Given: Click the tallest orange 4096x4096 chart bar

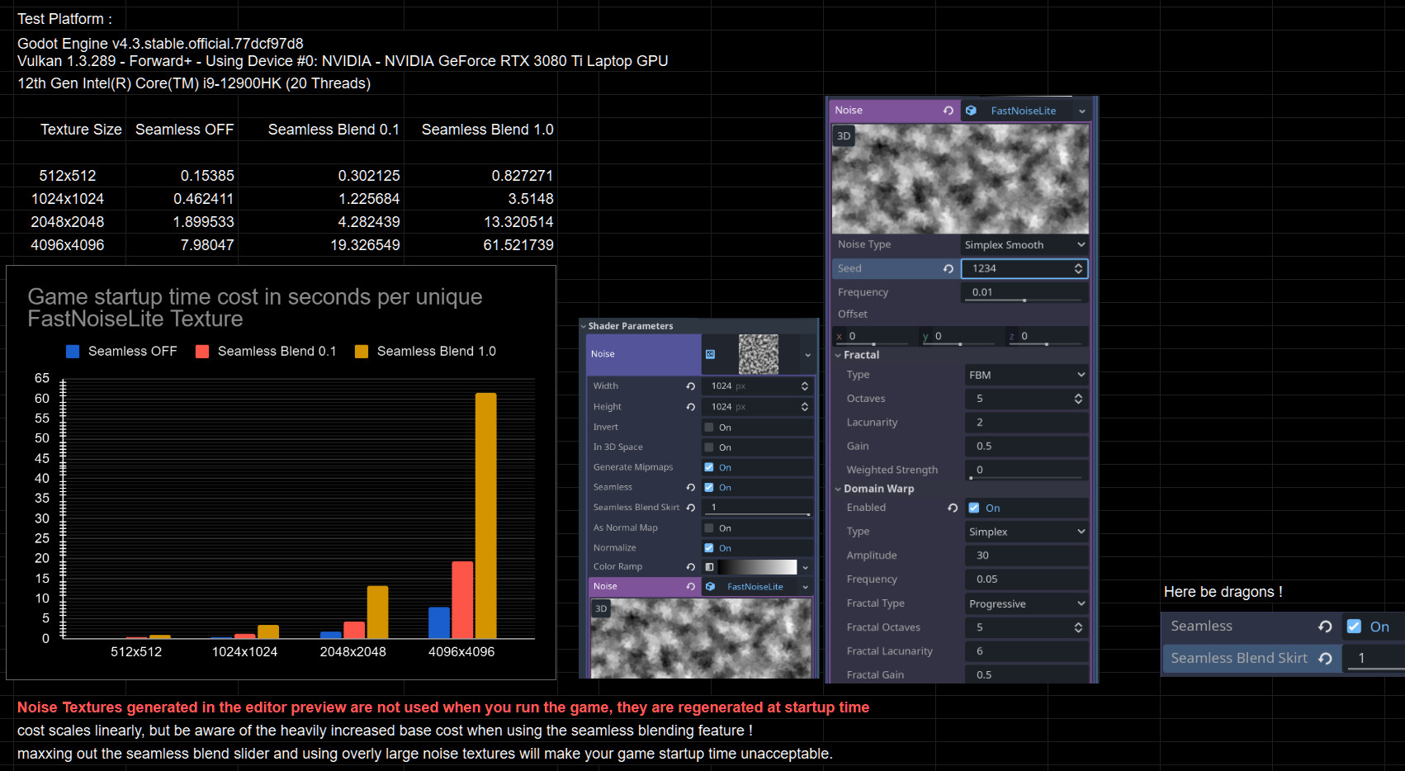Looking at the screenshot, I should 485,516.
